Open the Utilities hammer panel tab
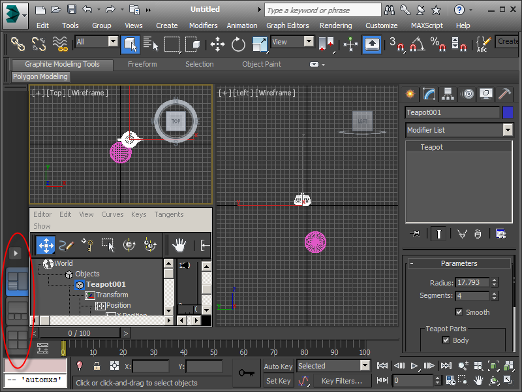Viewport: 522px width, 392px height. pos(505,94)
